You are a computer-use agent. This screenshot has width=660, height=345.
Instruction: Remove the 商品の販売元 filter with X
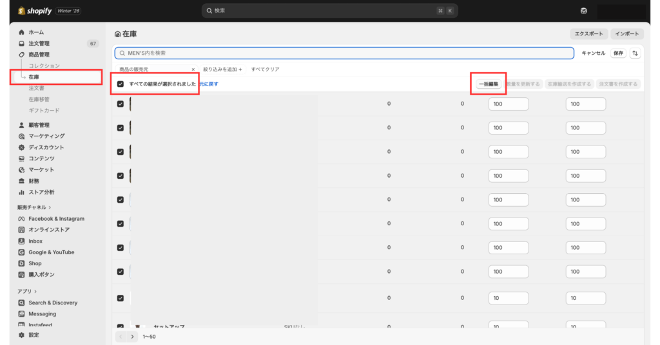pos(193,69)
